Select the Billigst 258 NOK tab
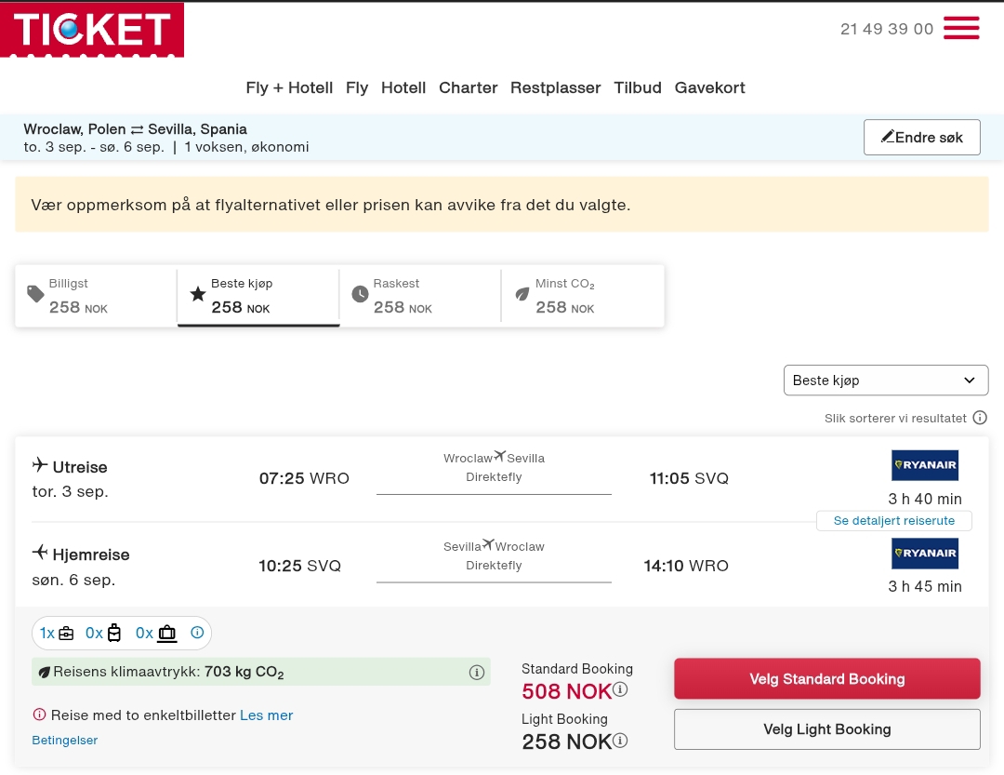1004x775 pixels. (96, 296)
